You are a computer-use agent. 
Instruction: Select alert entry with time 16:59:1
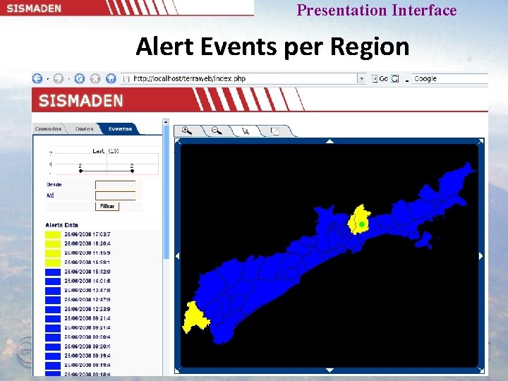pos(87,262)
